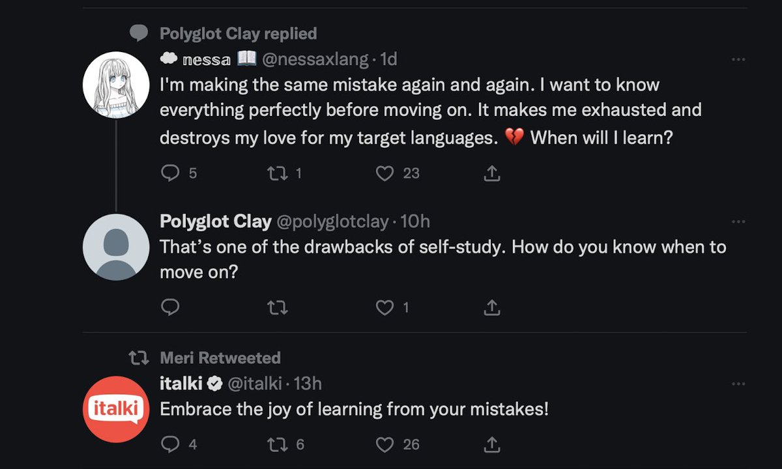
Task: Like Polyglot Clay's reply with 1 like
Action: coord(385,307)
